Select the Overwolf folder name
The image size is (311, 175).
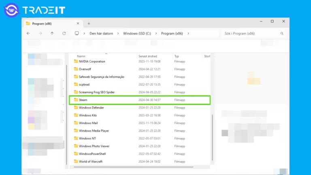tap(85, 69)
